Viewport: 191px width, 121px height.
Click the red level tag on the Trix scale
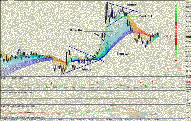point(188,82)
